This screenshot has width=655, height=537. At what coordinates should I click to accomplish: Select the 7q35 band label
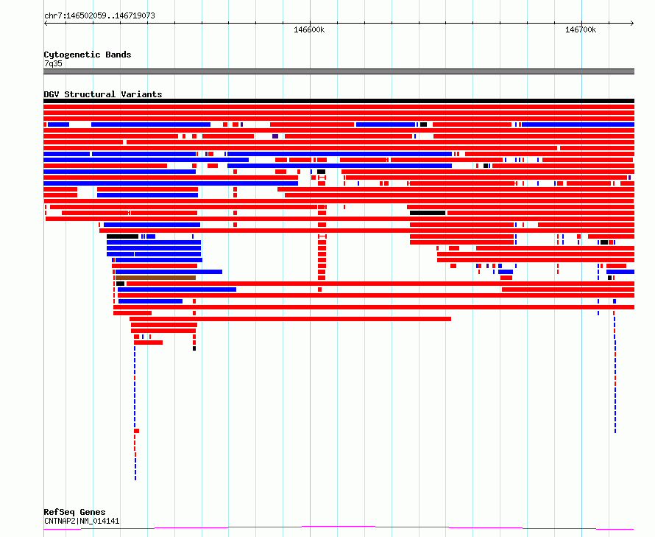pos(53,63)
